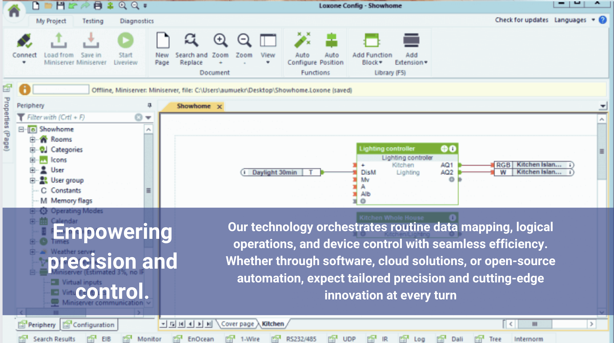Click the Zoom in magnifier in ribbon

coord(221,41)
